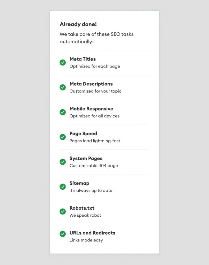209x265 pixels.
Task: Click the green checkmark beside Robots.txt
Action: point(63,211)
